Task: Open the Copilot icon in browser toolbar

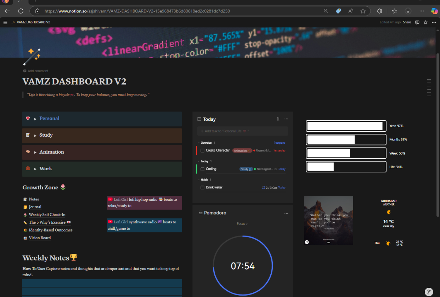Action: coord(434,11)
